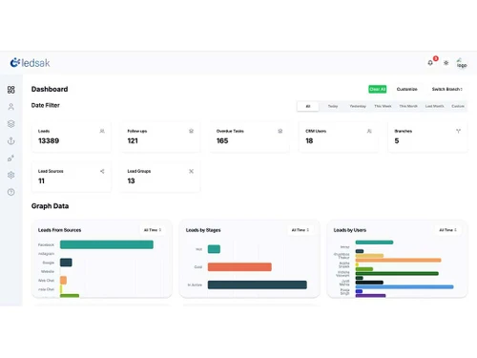Click the cross icon on the Lead Groups card

pyautogui.click(x=191, y=171)
